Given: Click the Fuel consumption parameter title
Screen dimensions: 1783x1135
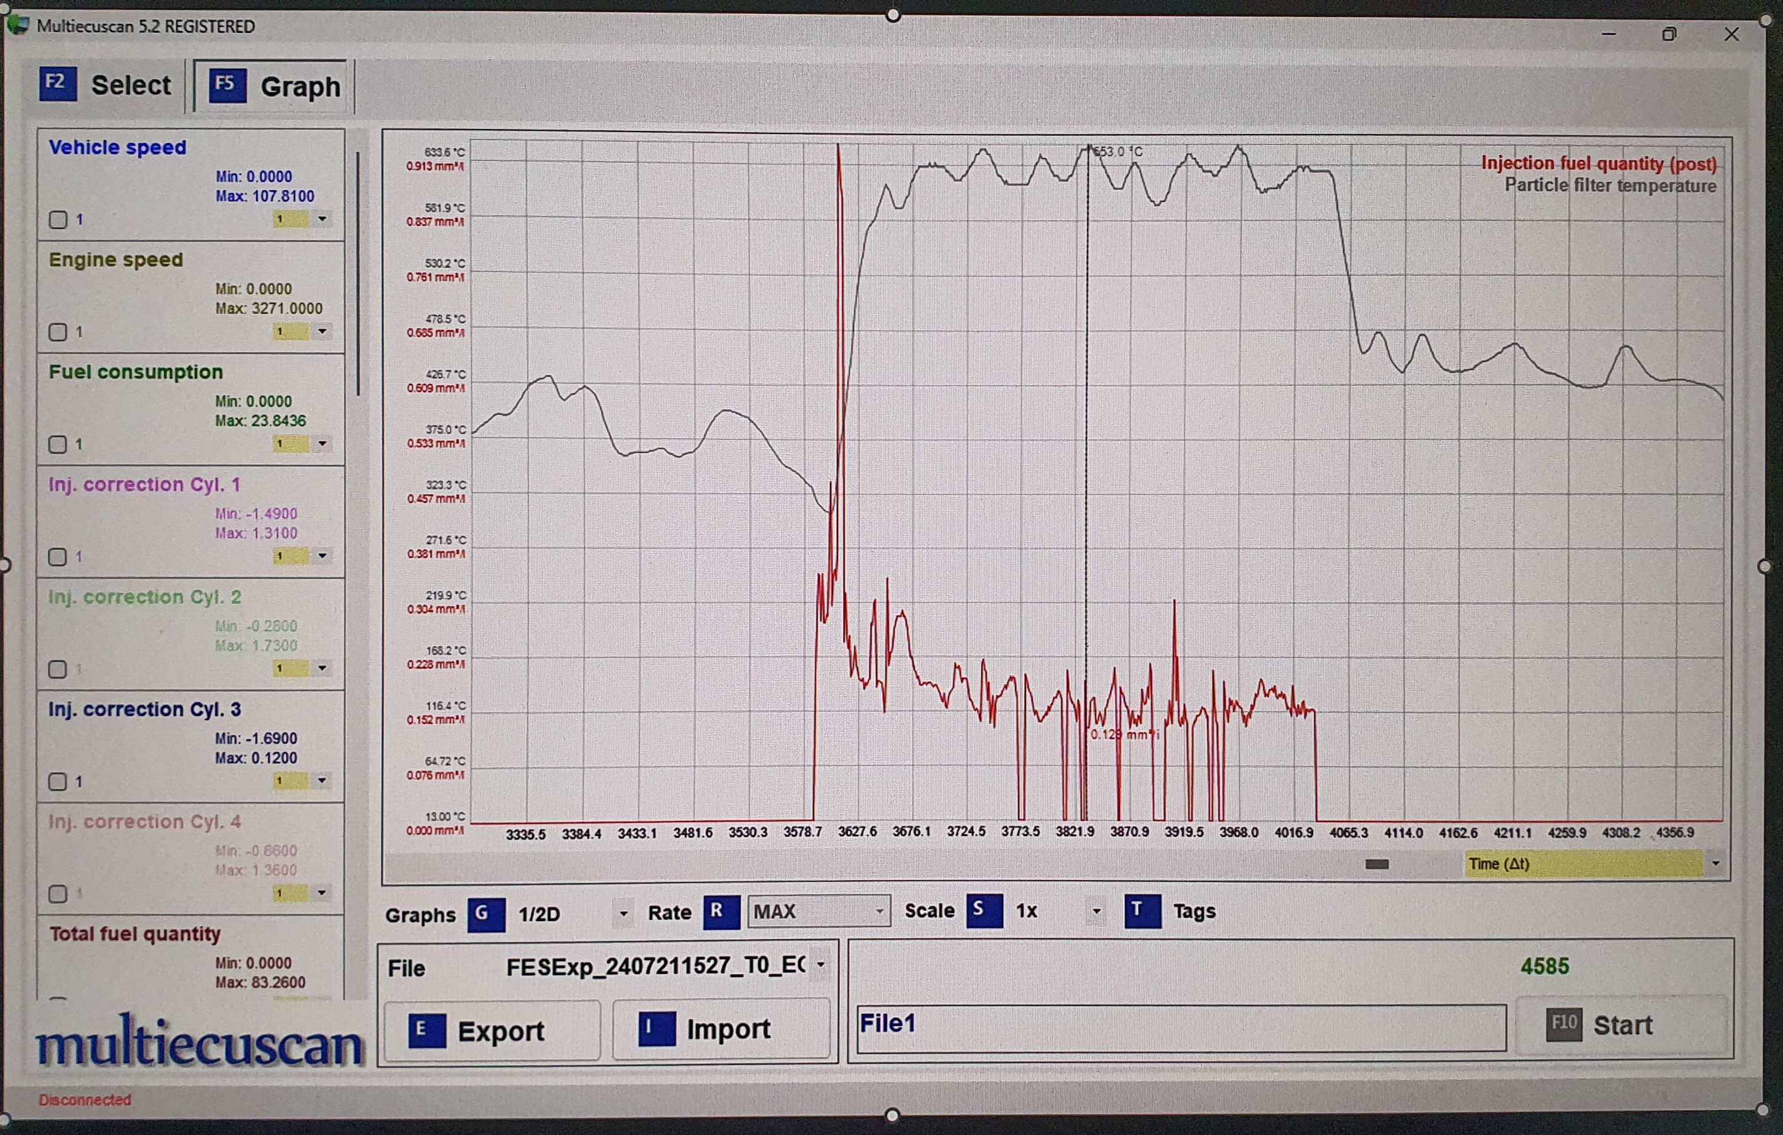Looking at the screenshot, I should (x=136, y=372).
